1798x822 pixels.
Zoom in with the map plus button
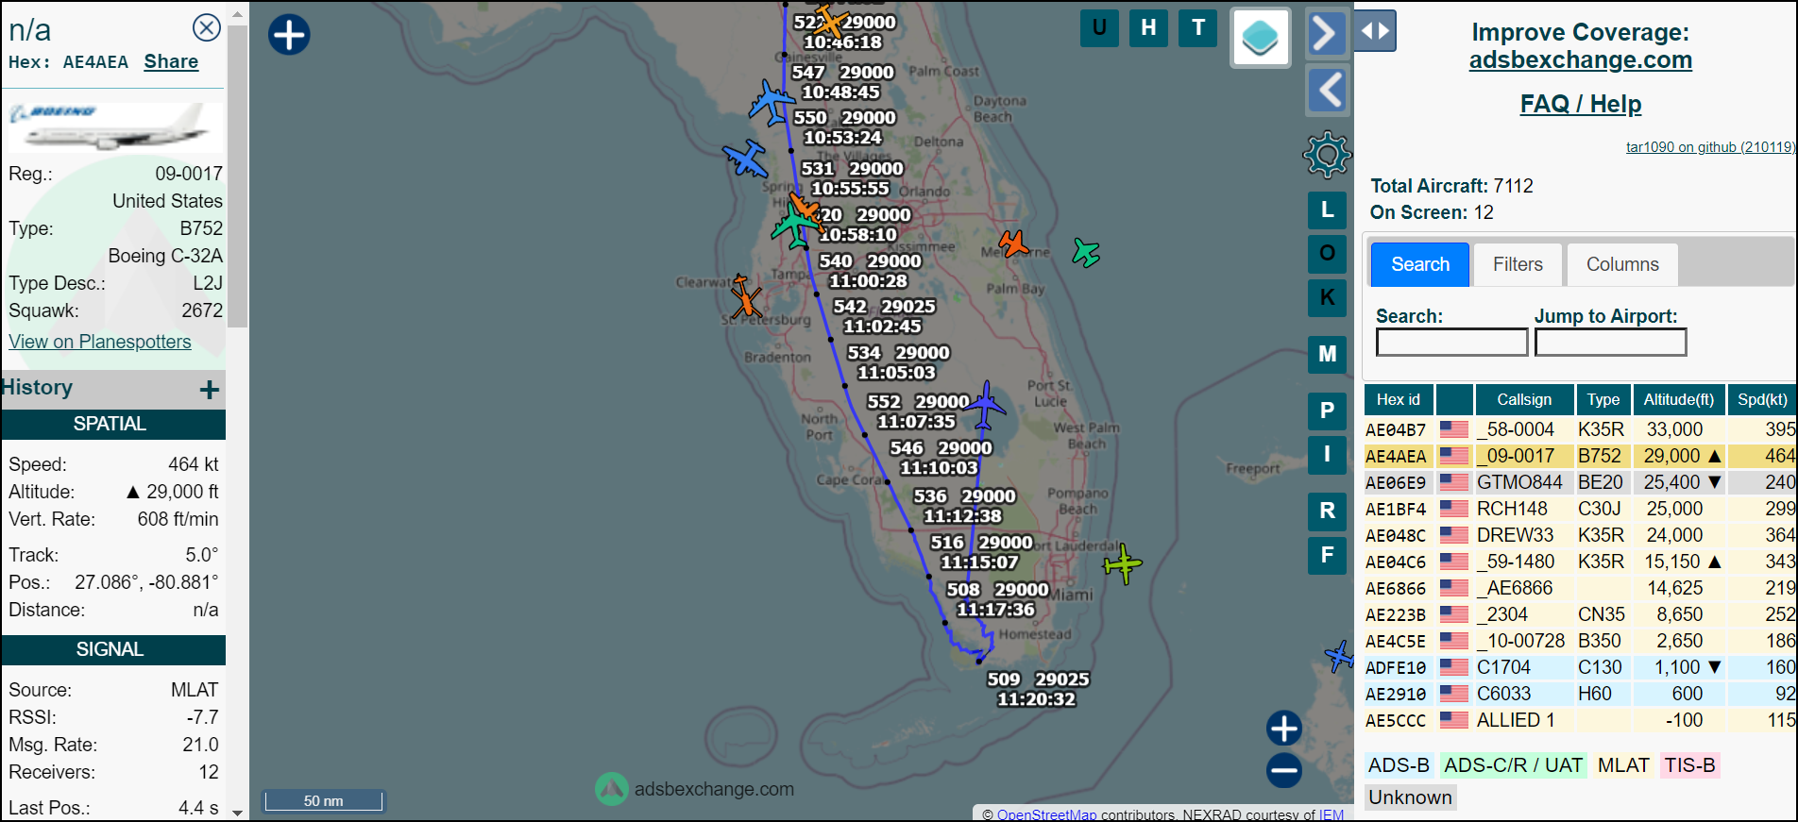[1284, 729]
